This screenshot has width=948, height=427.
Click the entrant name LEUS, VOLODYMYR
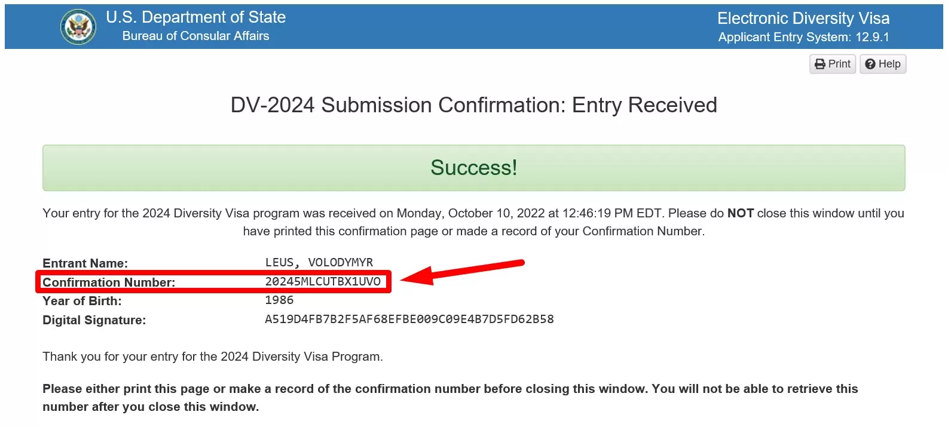click(319, 263)
